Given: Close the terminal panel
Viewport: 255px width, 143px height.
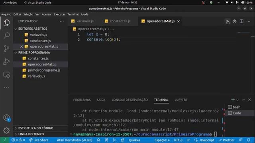Looking at the screenshot, I should tap(249, 100).
